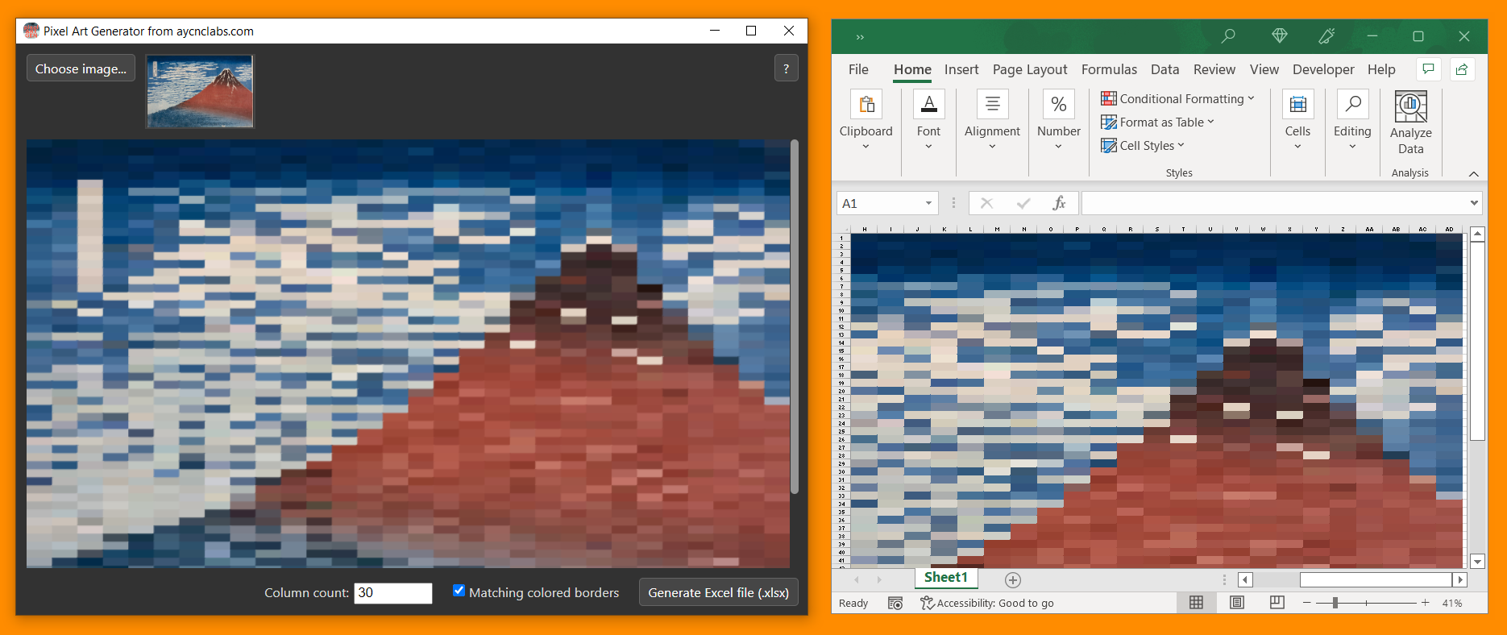The image size is (1507, 635).
Task: Open the Data ribbon tab
Action: coord(1164,69)
